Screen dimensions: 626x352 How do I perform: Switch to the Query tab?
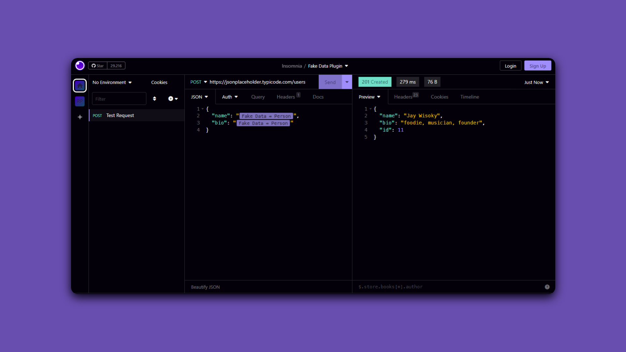coord(258,97)
